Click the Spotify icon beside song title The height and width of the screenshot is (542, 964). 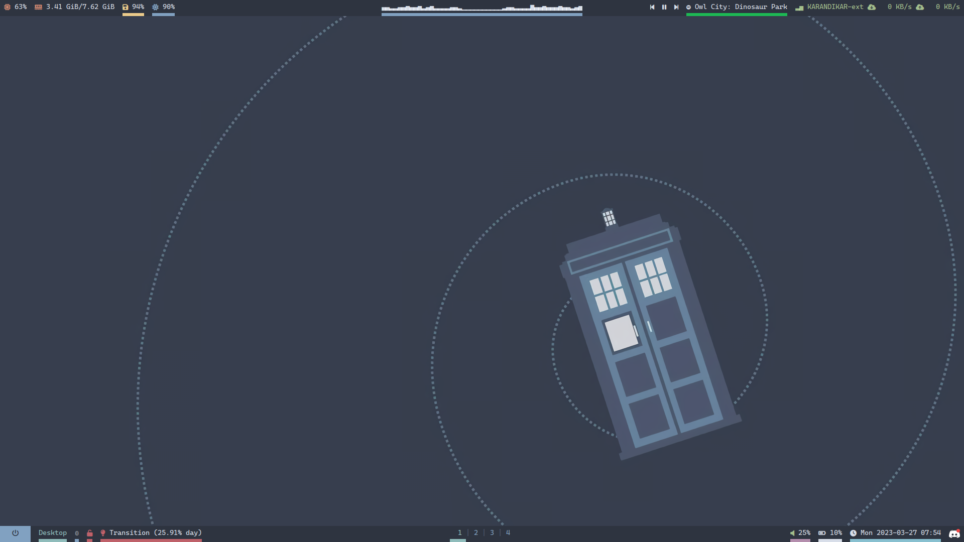point(688,7)
